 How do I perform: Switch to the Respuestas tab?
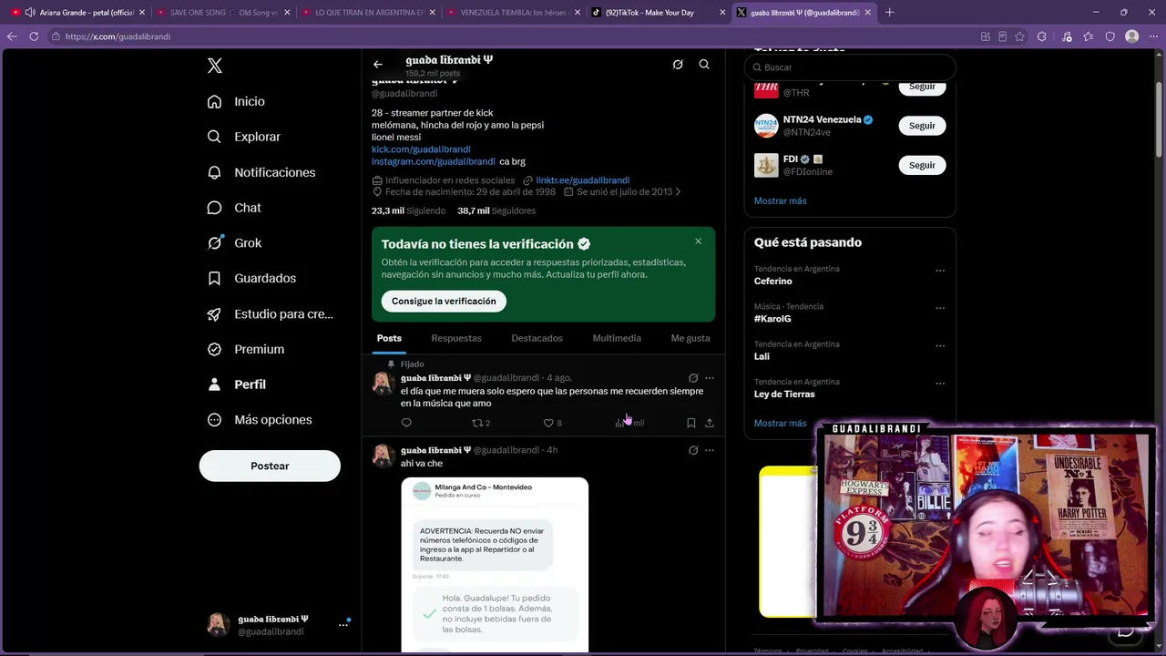pyautogui.click(x=456, y=338)
